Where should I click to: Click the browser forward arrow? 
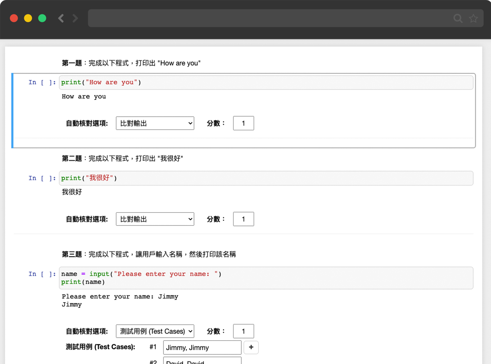point(75,18)
